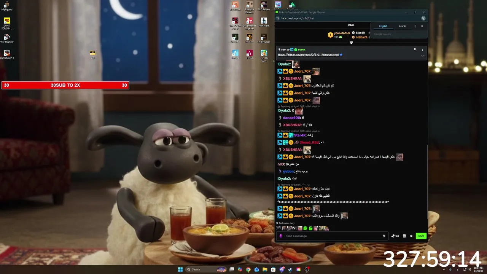Screen dimensions: 487x274
Task: Click the Google Translate icon in address bar
Action: tap(423, 18)
